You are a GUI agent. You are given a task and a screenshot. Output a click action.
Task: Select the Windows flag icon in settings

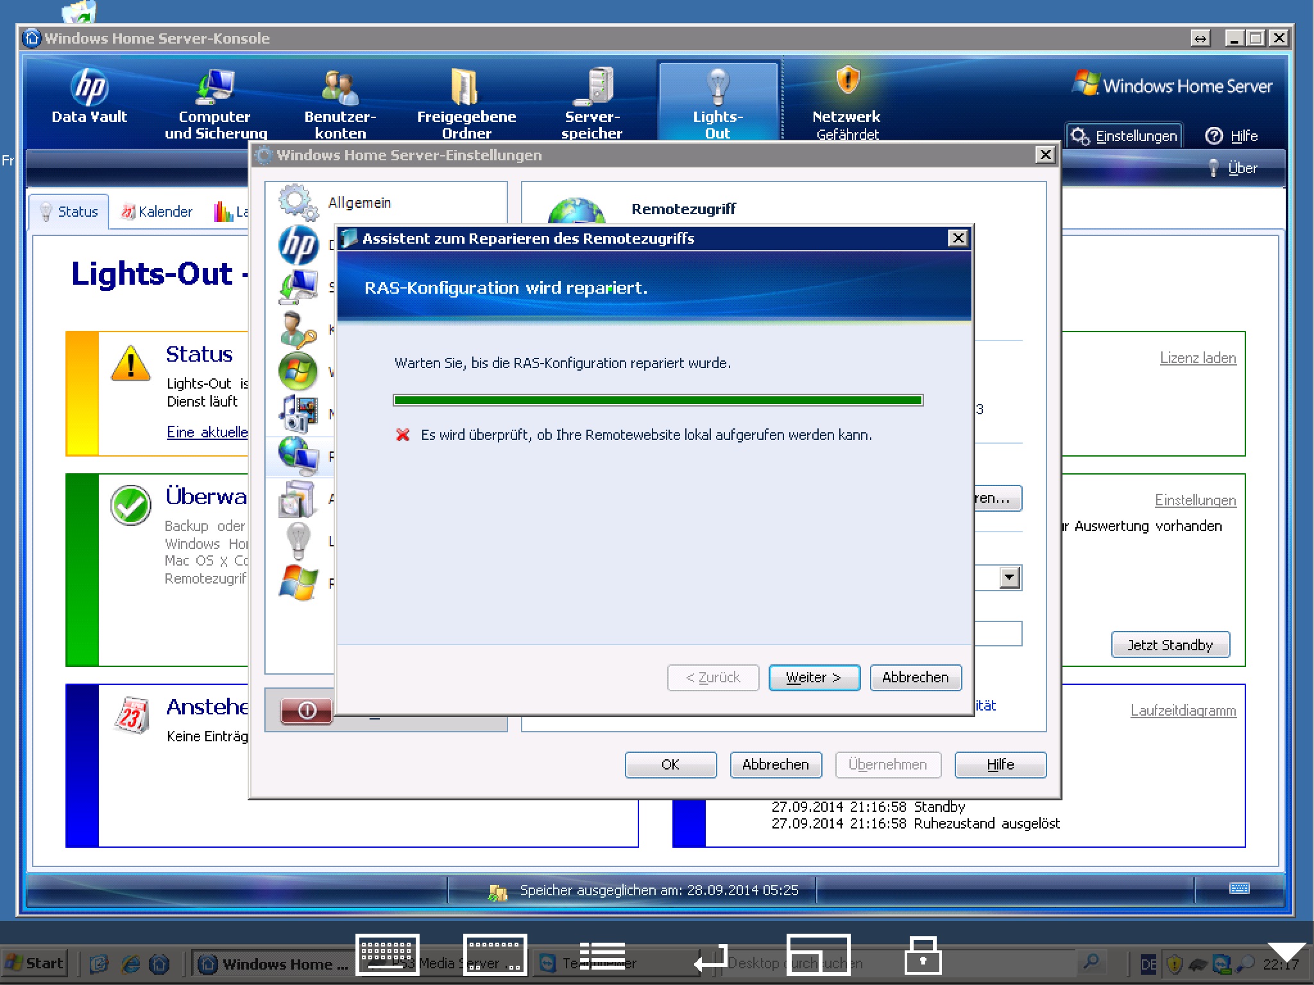pos(298,583)
